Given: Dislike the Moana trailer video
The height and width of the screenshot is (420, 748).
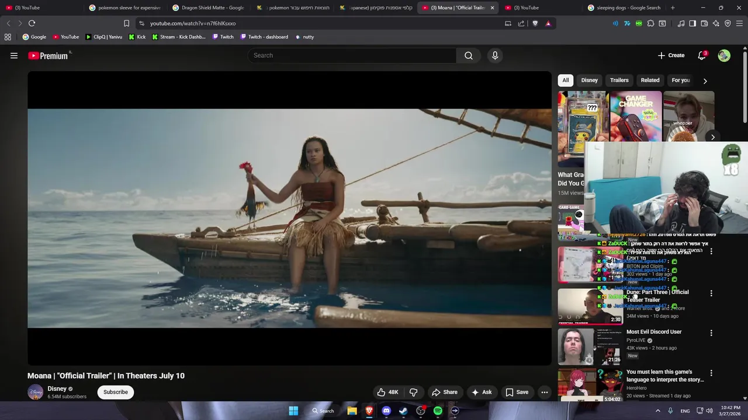Looking at the screenshot, I should point(413,392).
